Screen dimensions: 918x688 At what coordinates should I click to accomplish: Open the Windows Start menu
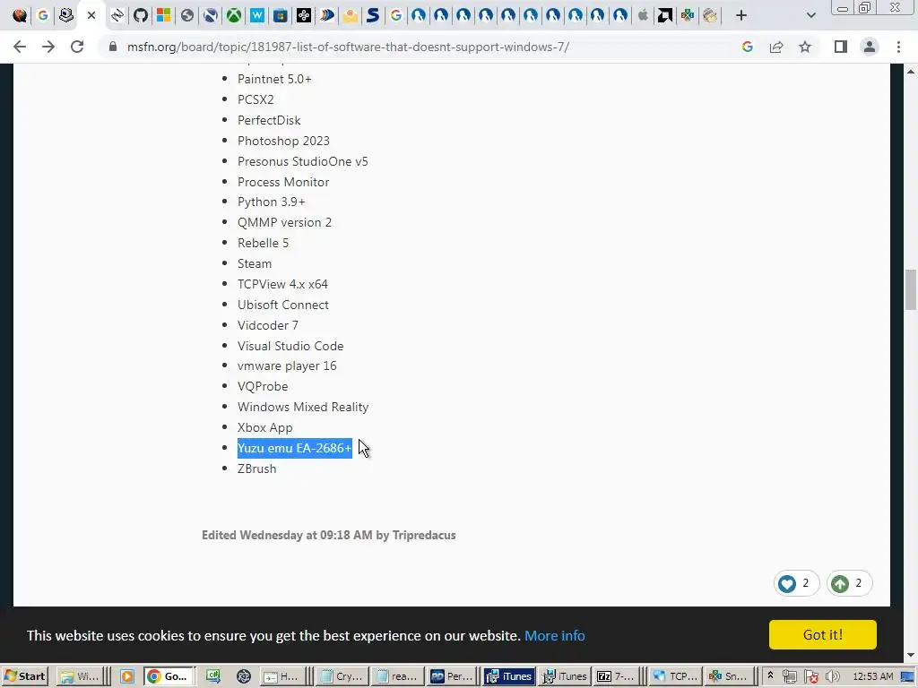pos(25,676)
